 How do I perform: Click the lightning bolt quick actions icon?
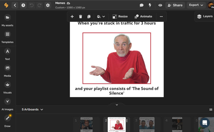click(150, 5)
